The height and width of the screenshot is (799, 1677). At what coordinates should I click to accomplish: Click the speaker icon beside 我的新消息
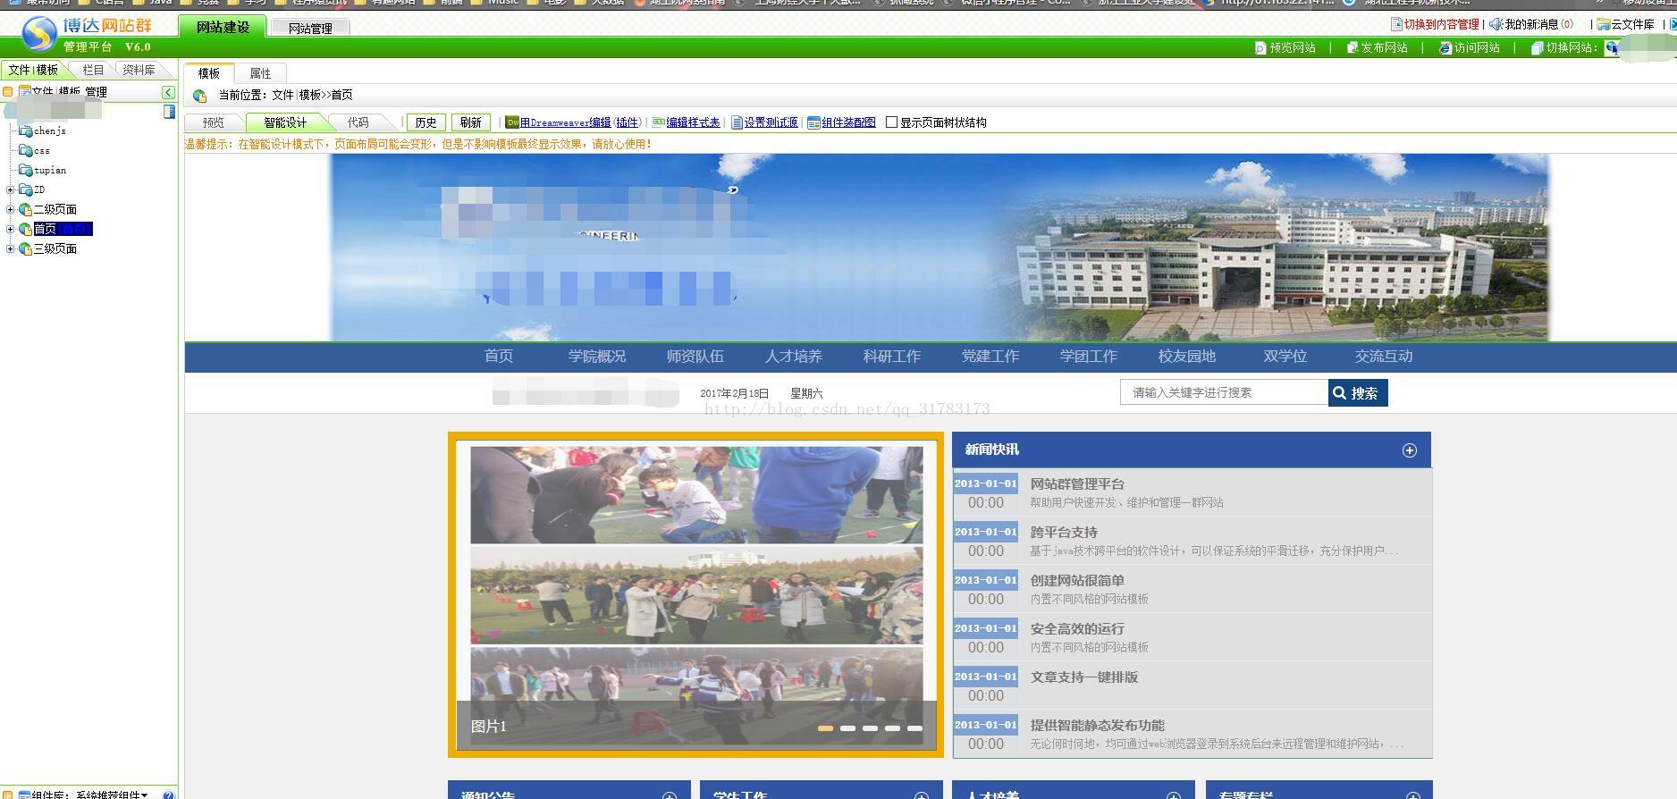1496,24
